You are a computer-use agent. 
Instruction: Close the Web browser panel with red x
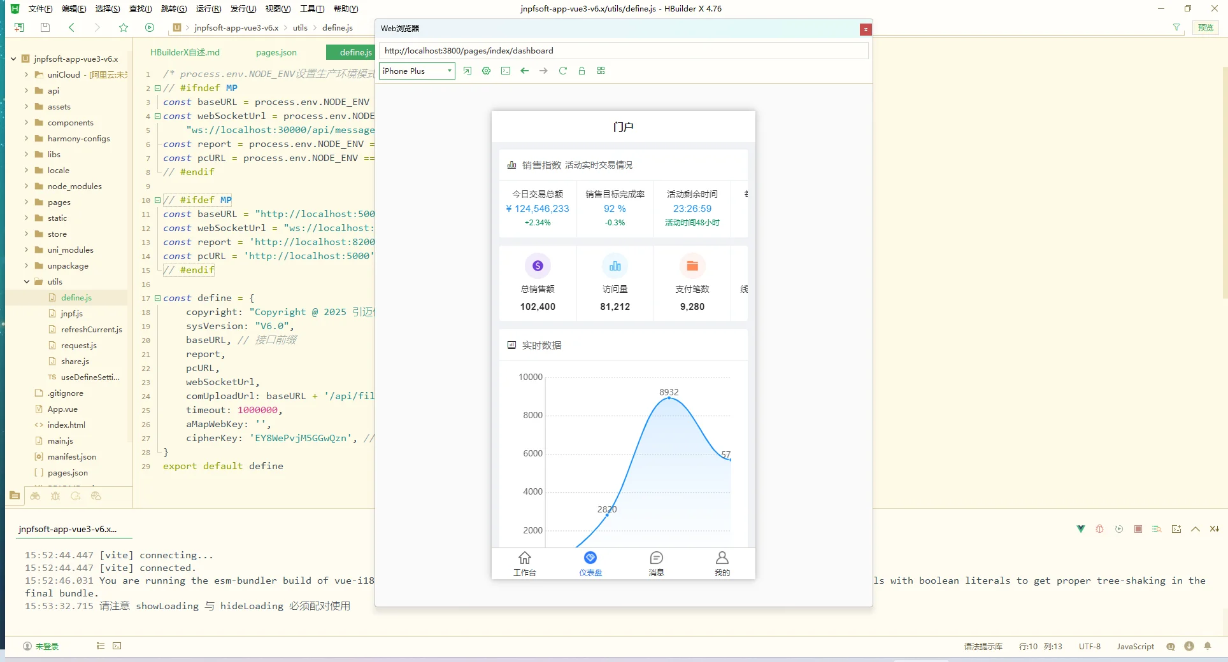tap(865, 29)
